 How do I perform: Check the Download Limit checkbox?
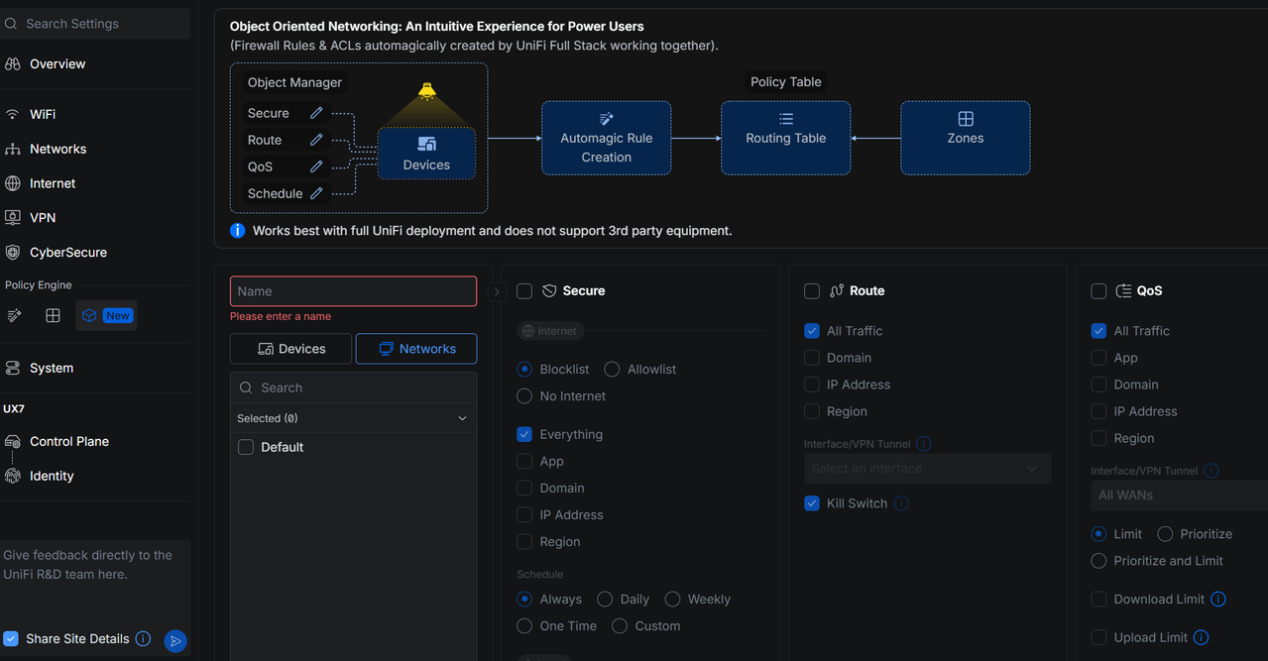pos(1098,600)
